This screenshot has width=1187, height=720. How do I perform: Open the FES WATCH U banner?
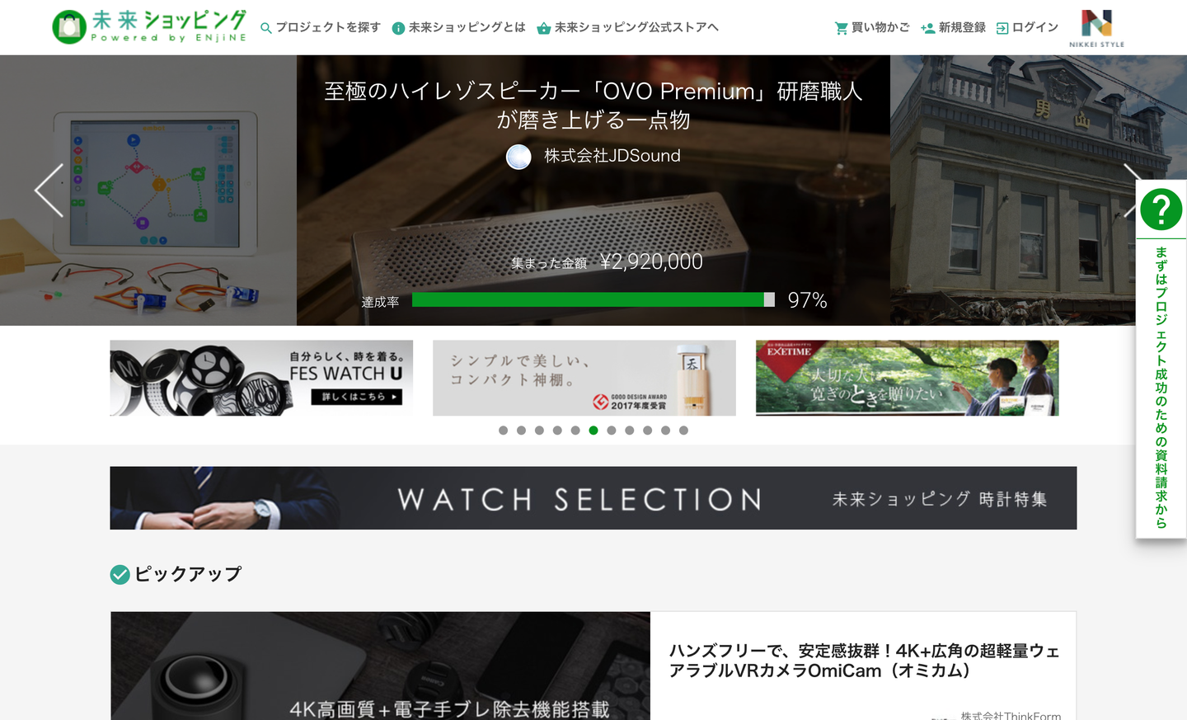[x=261, y=378]
